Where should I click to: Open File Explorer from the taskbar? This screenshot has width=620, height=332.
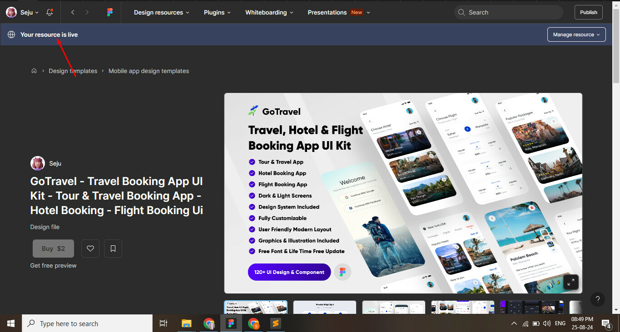pyautogui.click(x=187, y=323)
